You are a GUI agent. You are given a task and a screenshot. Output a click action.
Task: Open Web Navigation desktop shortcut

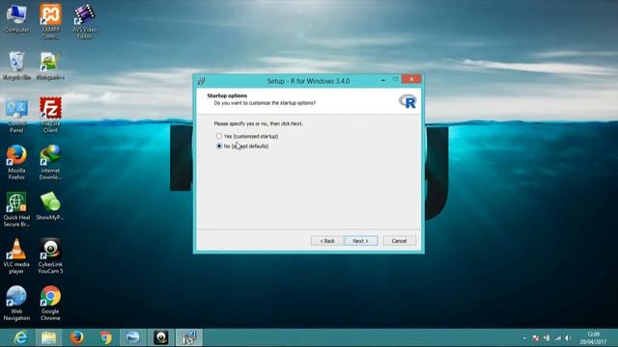(x=16, y=303)
